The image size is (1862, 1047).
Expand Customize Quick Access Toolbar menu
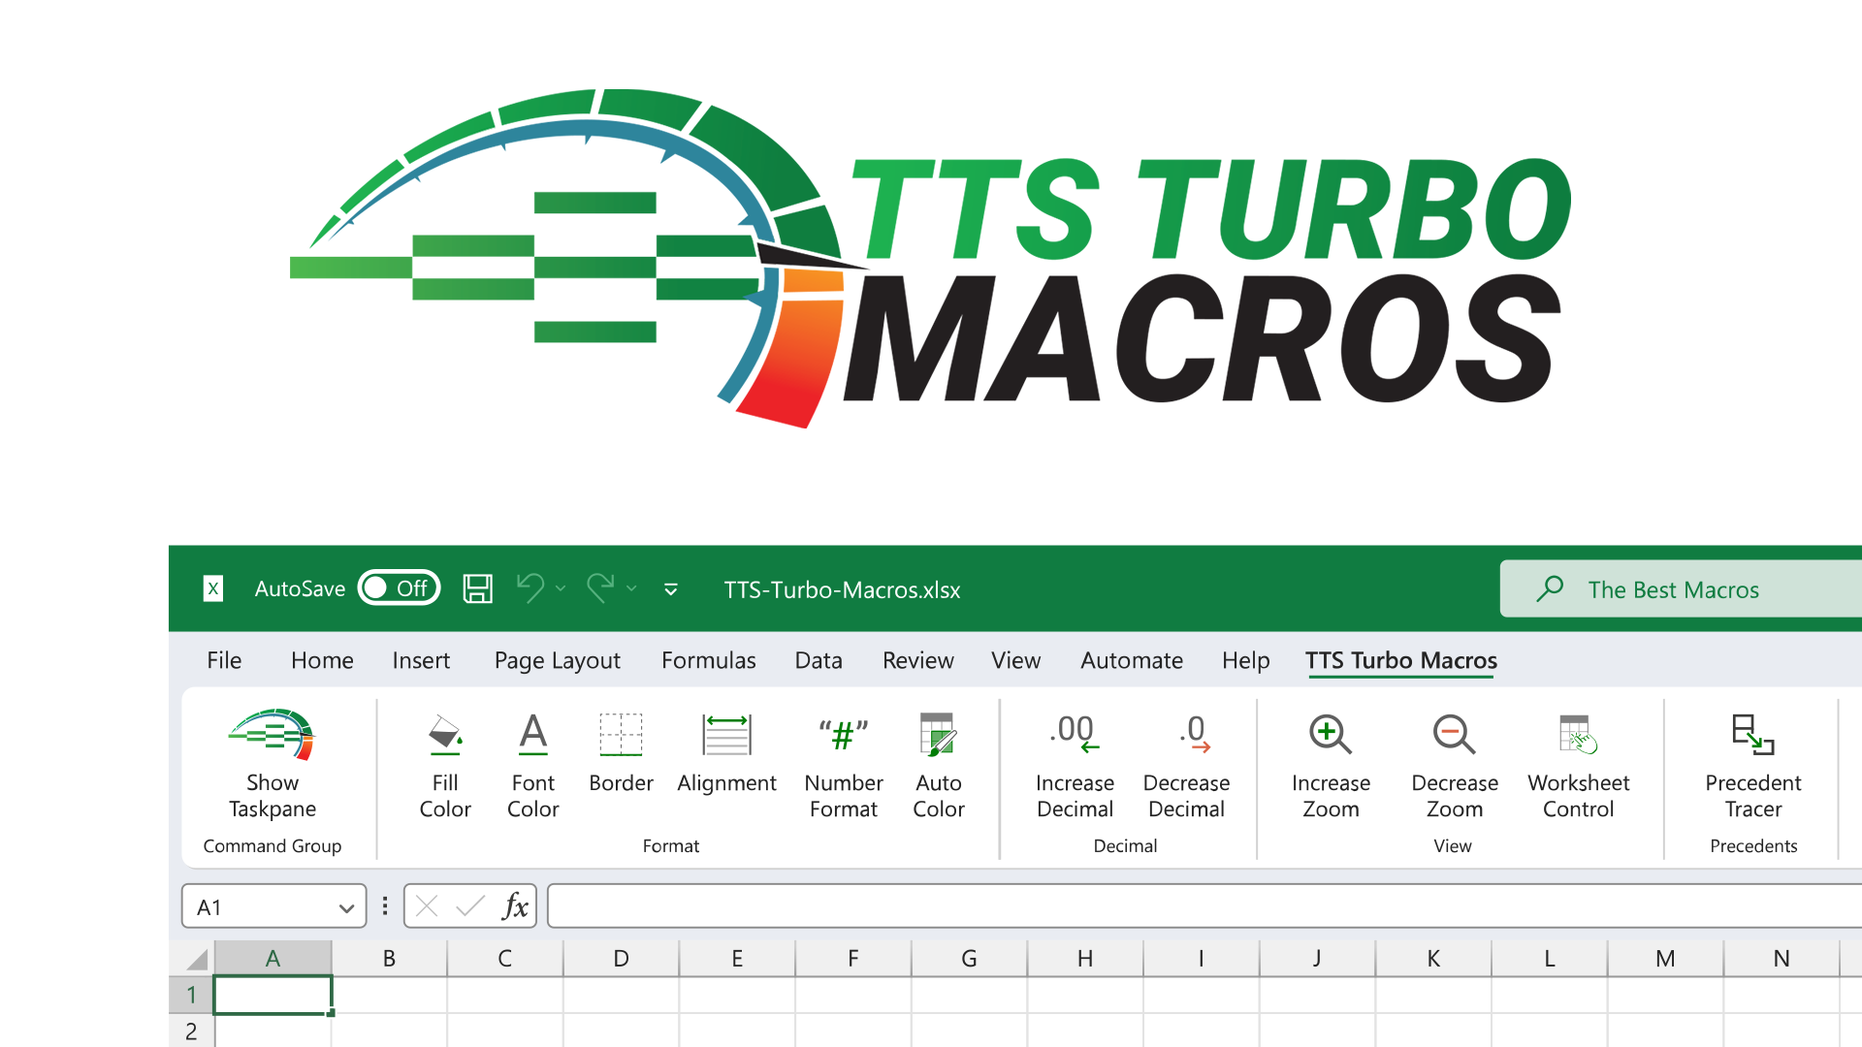pyautogui.click(x=670, y=588)
